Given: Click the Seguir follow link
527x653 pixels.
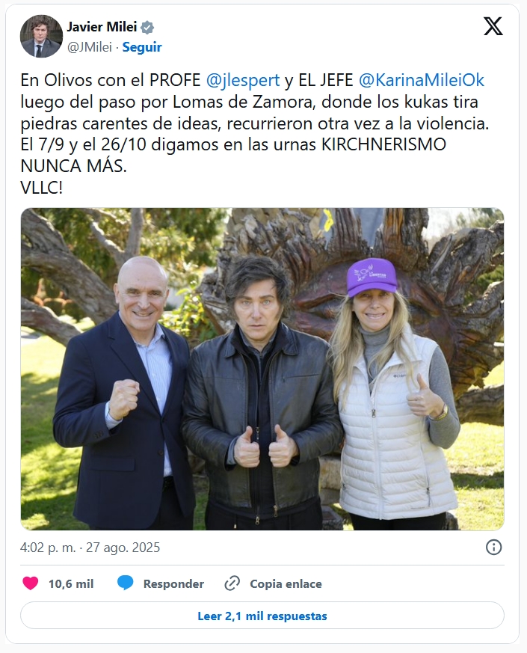Looking at the screenshot, I should 142,47.
